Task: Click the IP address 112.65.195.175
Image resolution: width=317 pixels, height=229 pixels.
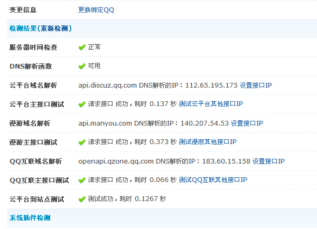Action: coord(211,85)
